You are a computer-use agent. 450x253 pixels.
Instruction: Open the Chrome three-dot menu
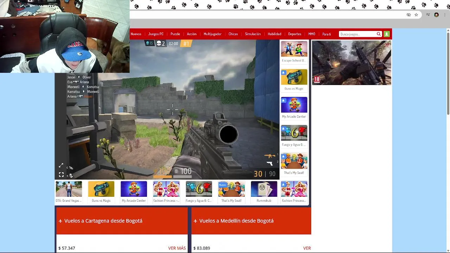[444, 15]
